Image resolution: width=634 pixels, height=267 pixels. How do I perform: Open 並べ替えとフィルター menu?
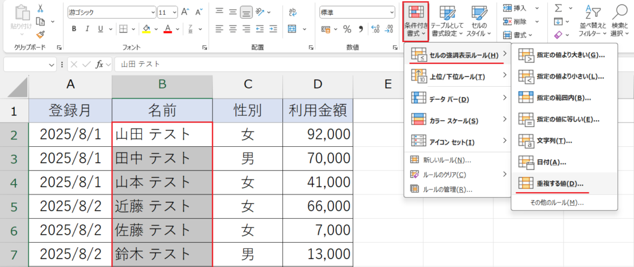click(x=592, y=22)
